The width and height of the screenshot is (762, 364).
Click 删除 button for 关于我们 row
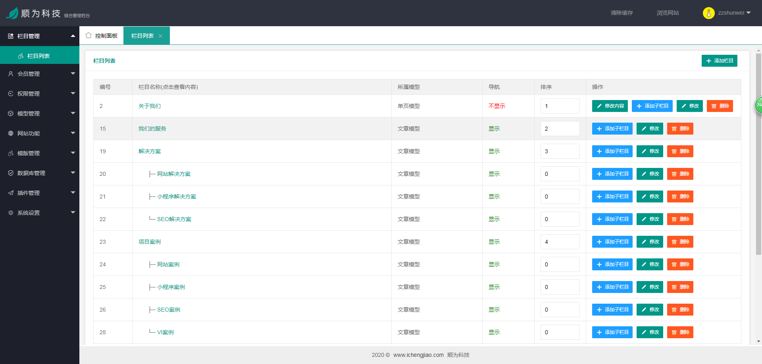point(720,106)
